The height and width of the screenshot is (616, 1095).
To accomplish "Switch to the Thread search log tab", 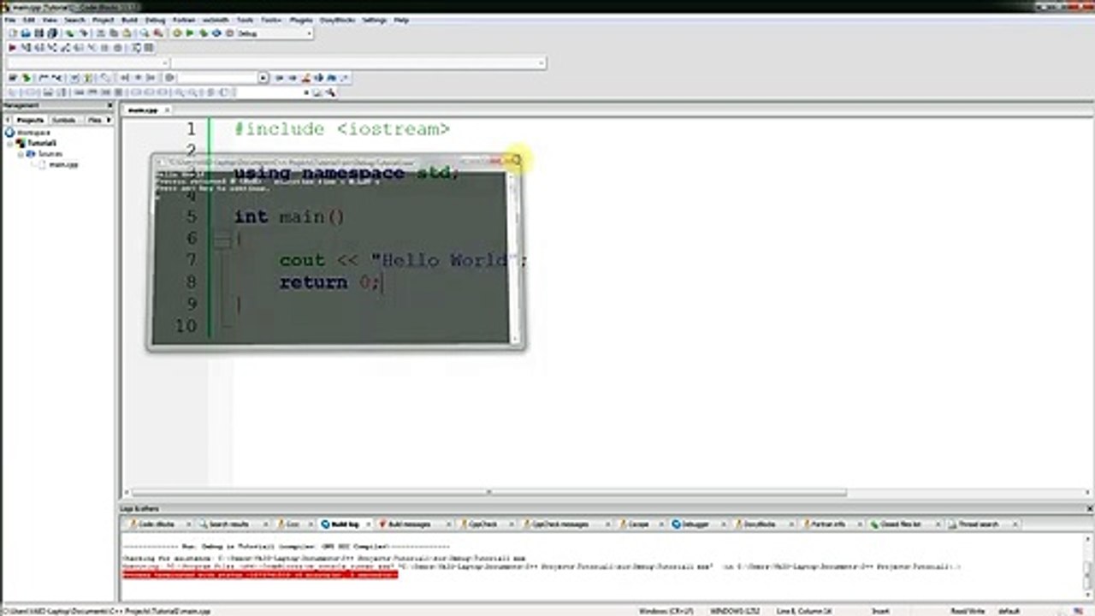I will (x=978, y=524).
